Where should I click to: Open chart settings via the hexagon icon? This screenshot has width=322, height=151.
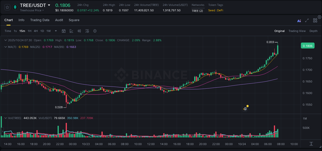tap(95, 31)
